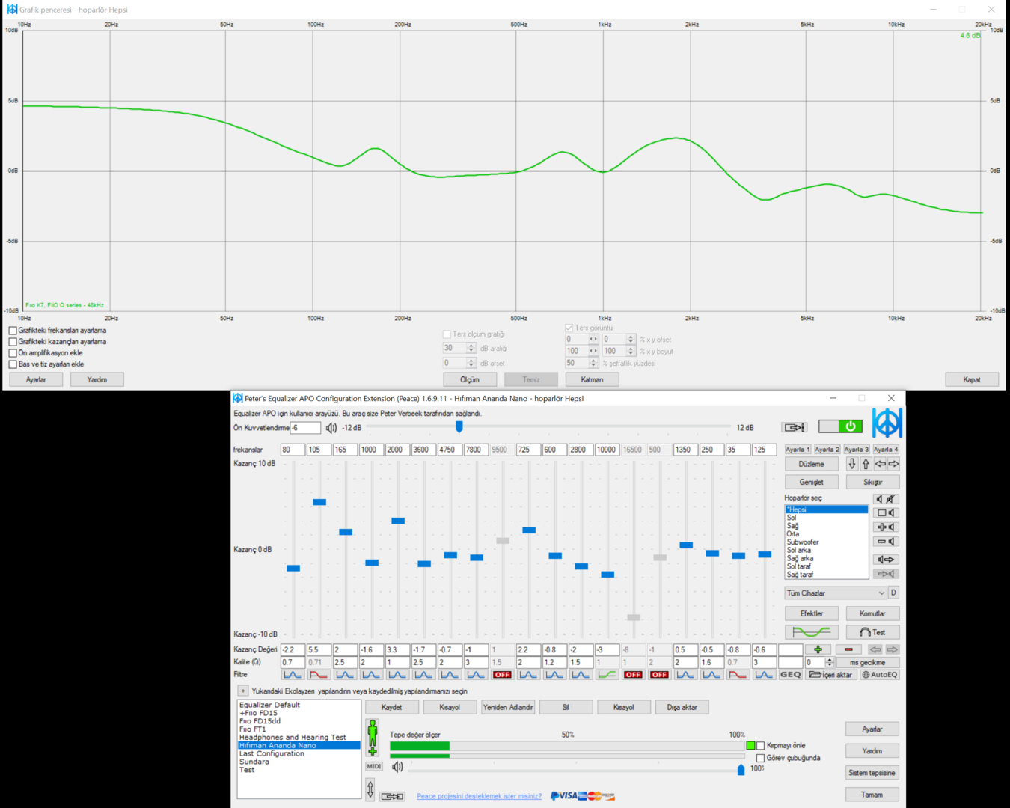Click the master volume slider handle at 100%
The width and height of the screenshot is (1010, 808).
click(x=741, y=770)
